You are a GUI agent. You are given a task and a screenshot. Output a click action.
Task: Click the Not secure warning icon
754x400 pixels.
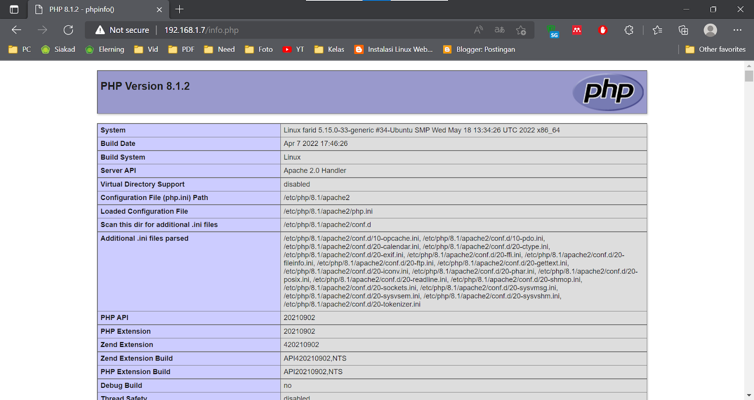(x=100, y=30)
